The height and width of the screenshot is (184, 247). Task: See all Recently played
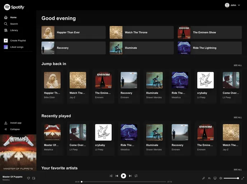[238, 118]
